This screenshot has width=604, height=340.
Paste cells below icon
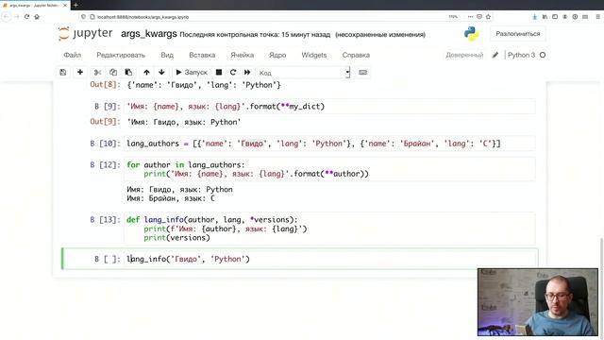point(128,73)
